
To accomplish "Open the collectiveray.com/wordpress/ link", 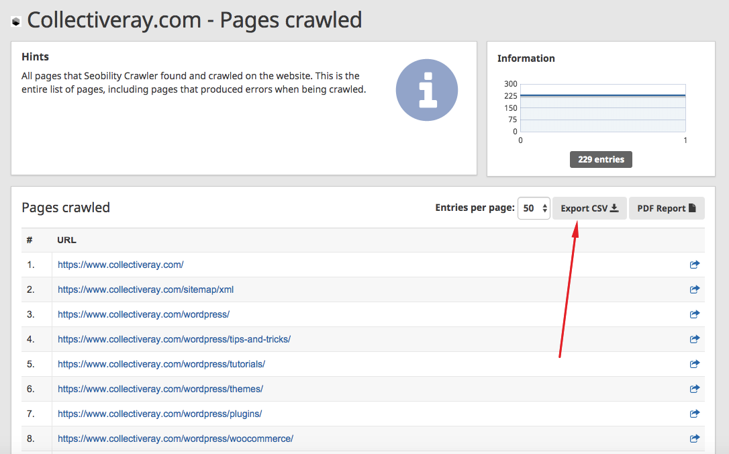I will [x=144, y=314].
